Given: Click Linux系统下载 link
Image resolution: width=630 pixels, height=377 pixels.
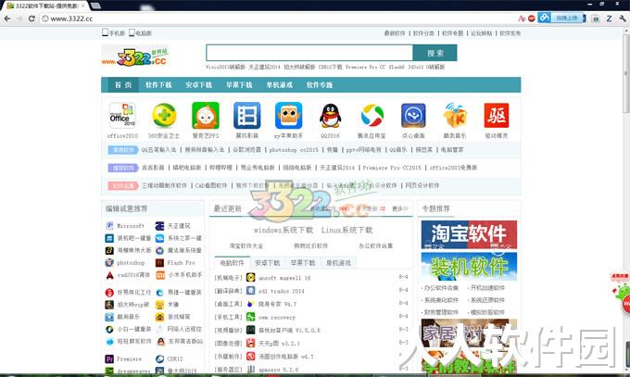Looking at the screenshot, I should coord(346,231).
